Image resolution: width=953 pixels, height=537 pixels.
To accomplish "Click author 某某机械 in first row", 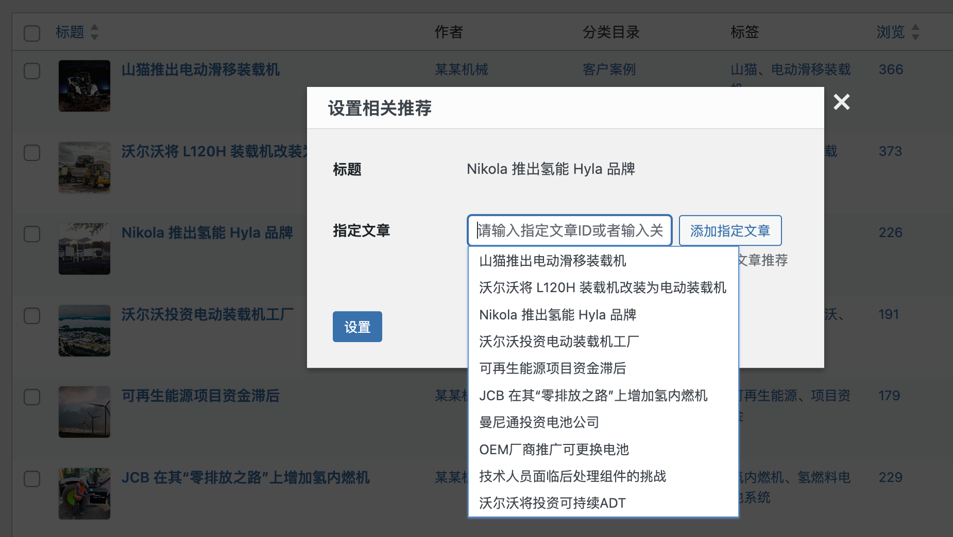I will click(x=462, y=69).
